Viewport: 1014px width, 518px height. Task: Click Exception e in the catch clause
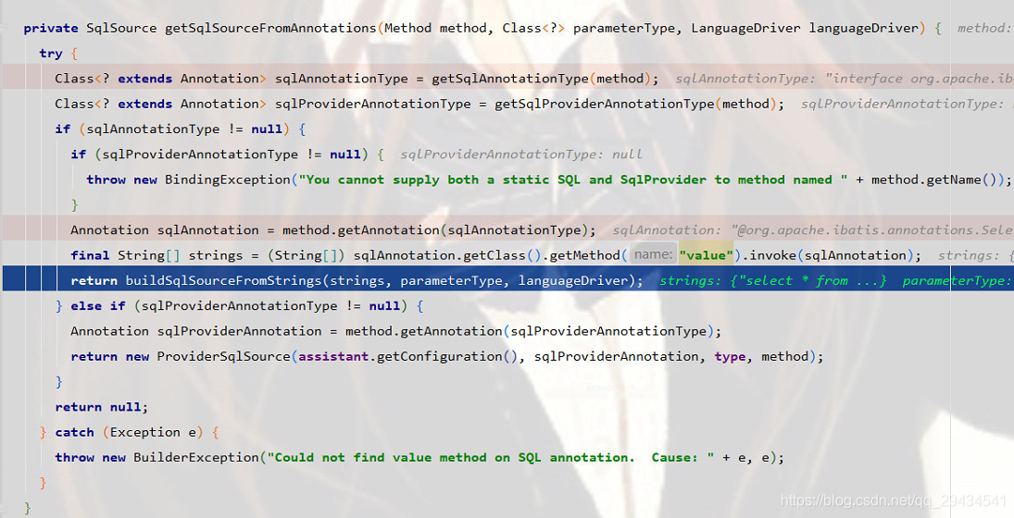(153, 432)
